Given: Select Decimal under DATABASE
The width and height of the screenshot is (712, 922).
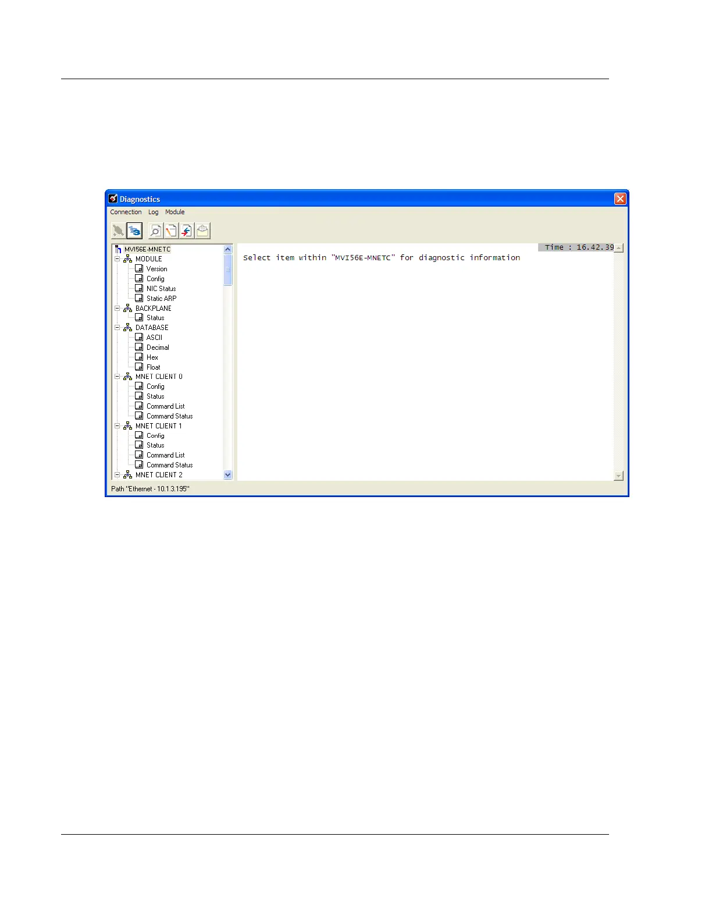Looking at the screenshot, I should tap(158, 347).
